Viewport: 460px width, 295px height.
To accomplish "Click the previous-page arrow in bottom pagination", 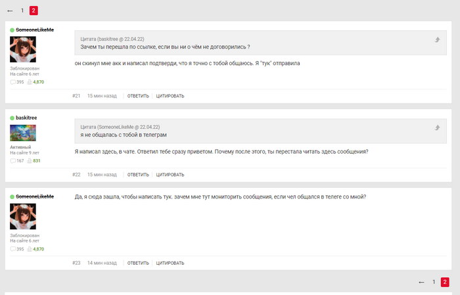I will click(x=421, y=282).
